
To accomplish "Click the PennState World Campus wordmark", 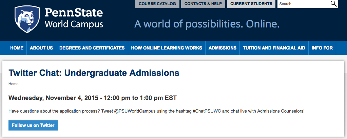I will (74, 18).
